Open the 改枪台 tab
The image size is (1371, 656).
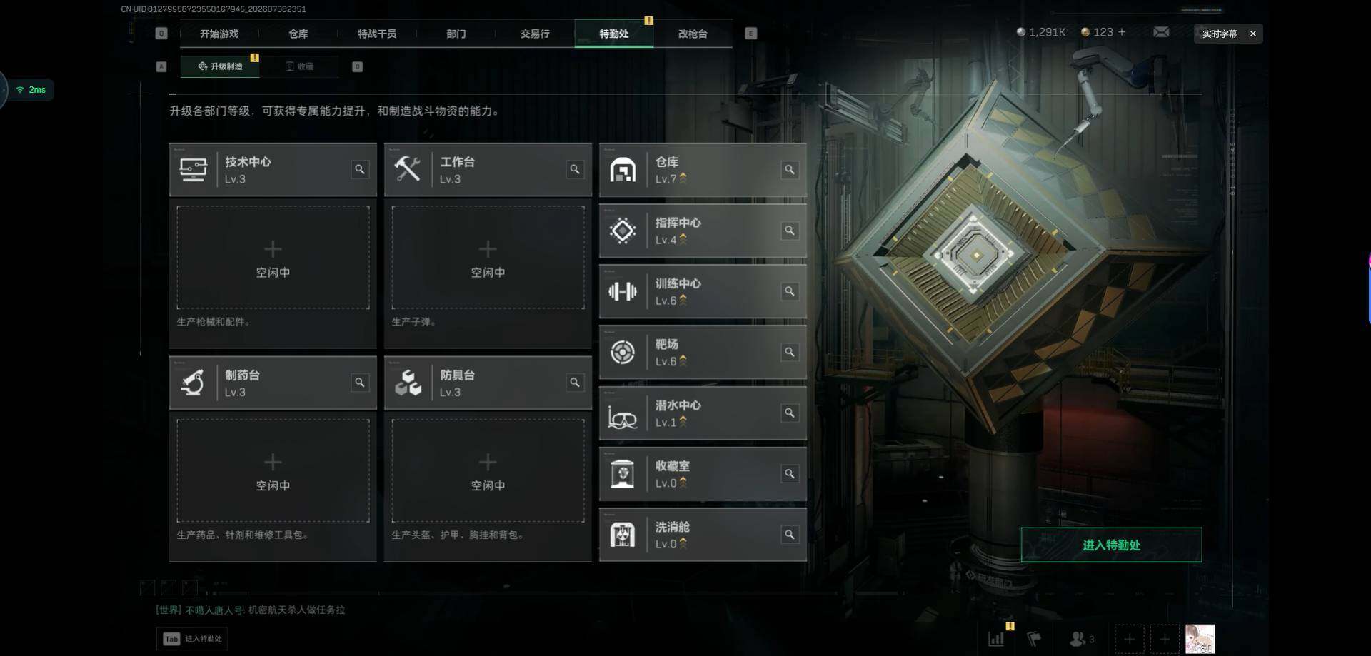coord(693,34)
